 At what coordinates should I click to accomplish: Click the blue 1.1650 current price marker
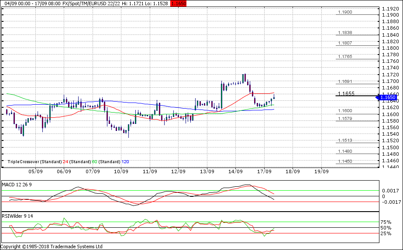click(387, 97)
